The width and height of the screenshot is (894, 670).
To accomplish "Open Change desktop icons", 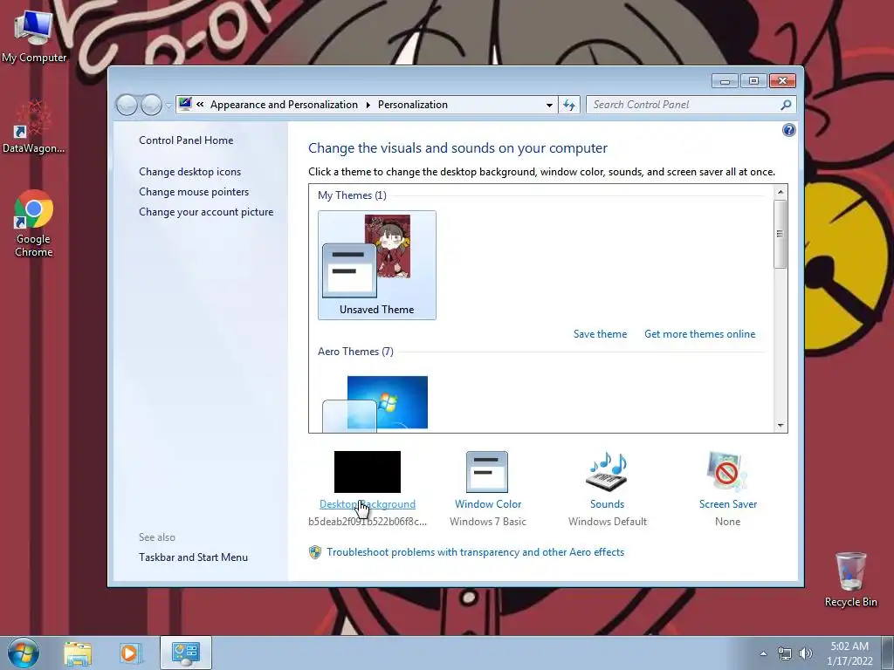I will (x=189, y=172).
